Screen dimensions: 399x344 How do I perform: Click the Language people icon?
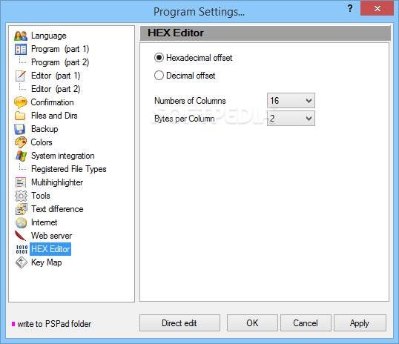coord(21,36)
